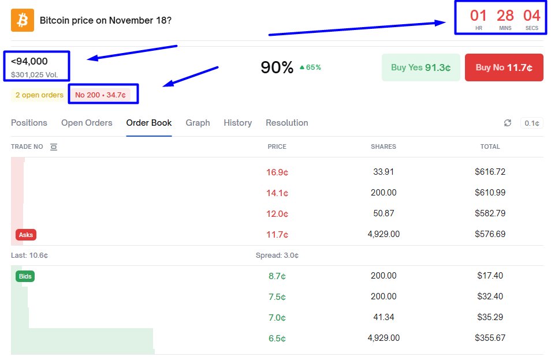This screenshot has width=551, height=357.
Task: Select the 7.0¢ bid price
Action: click(277, 318)
